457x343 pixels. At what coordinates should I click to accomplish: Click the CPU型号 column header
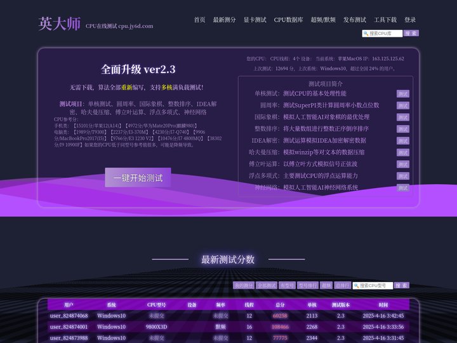(157, 305)
